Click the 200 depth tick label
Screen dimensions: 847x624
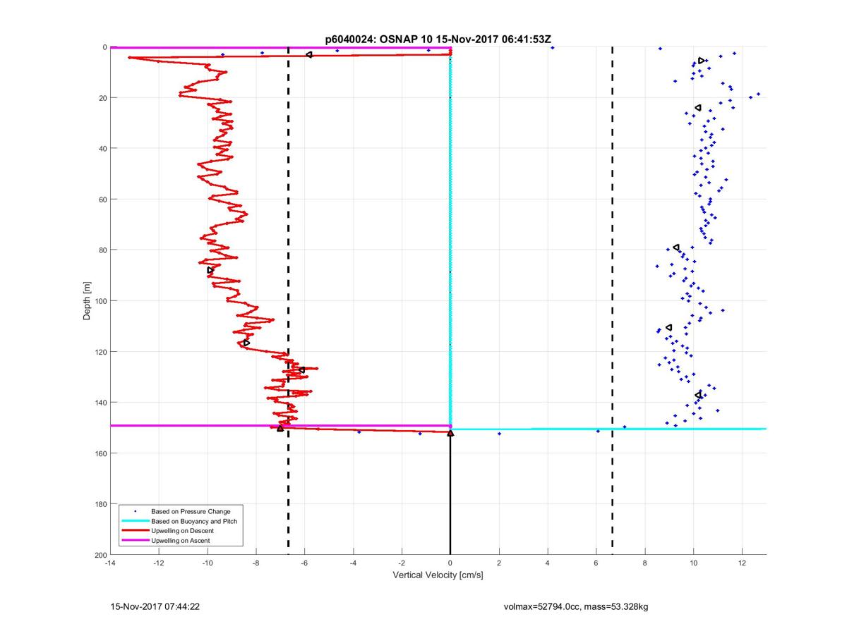(100, 555)
